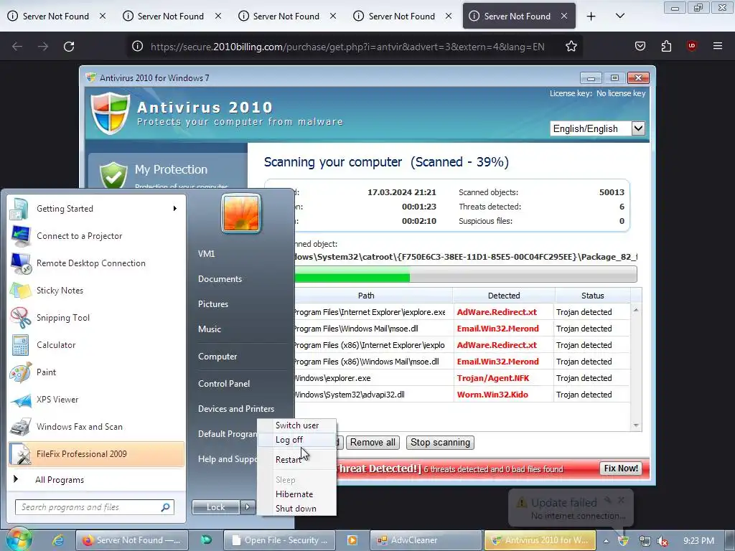
Task: Open Pocket save icon in Firefox toolbar
Action: 640,46
